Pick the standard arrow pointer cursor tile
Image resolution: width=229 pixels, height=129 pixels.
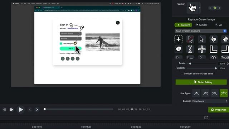coord(202,39)
